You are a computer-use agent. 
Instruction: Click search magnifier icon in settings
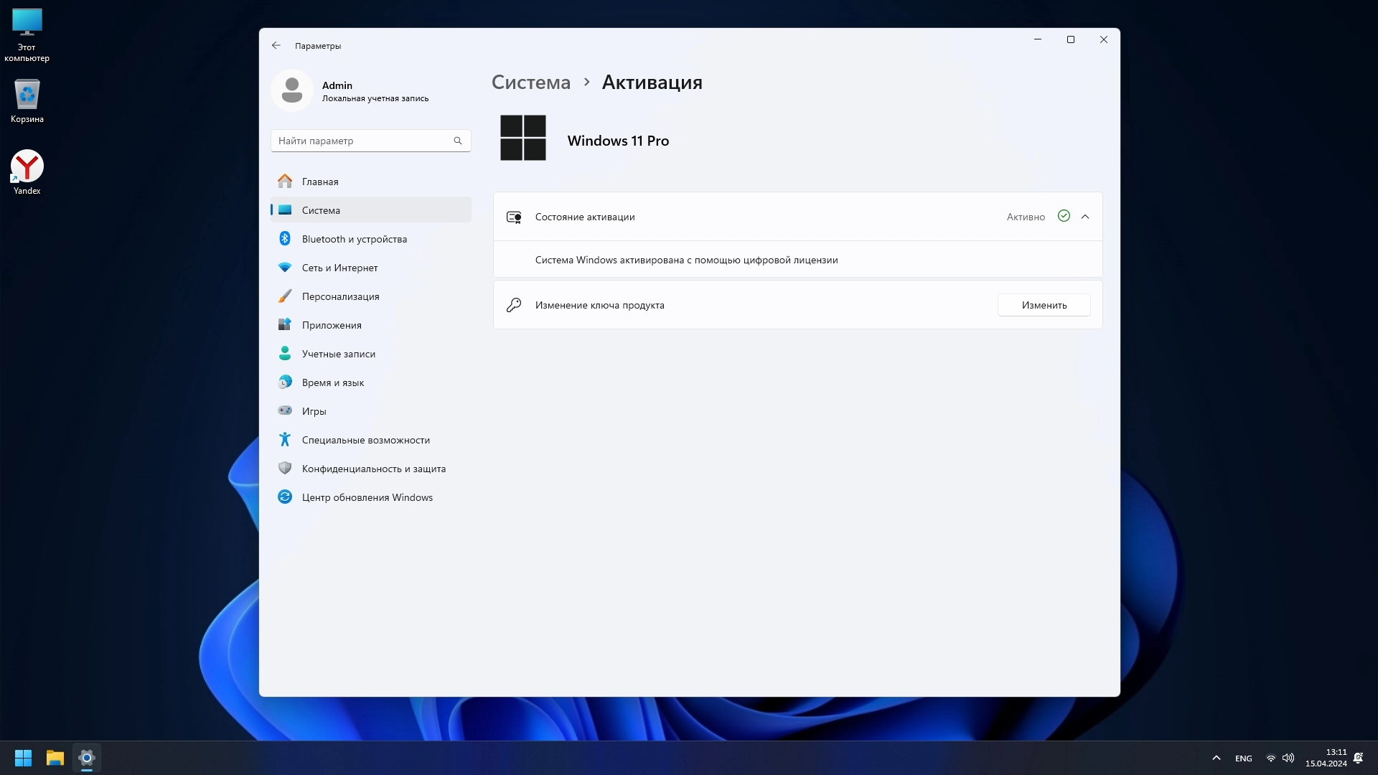coord(458,141)
